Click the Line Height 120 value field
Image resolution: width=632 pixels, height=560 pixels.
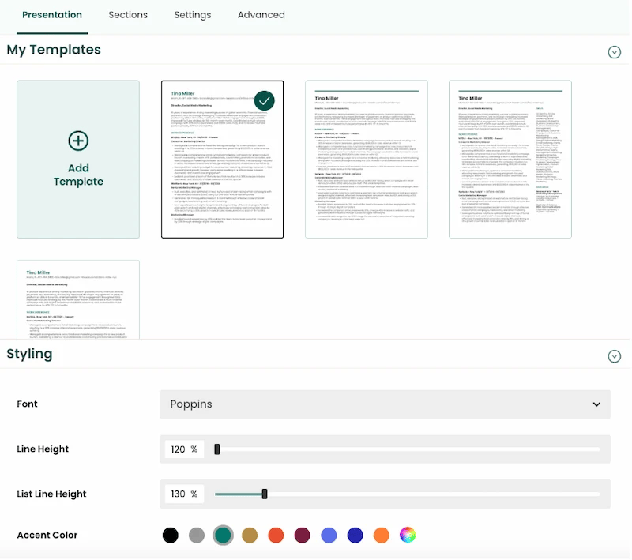(x=184, y=449)
